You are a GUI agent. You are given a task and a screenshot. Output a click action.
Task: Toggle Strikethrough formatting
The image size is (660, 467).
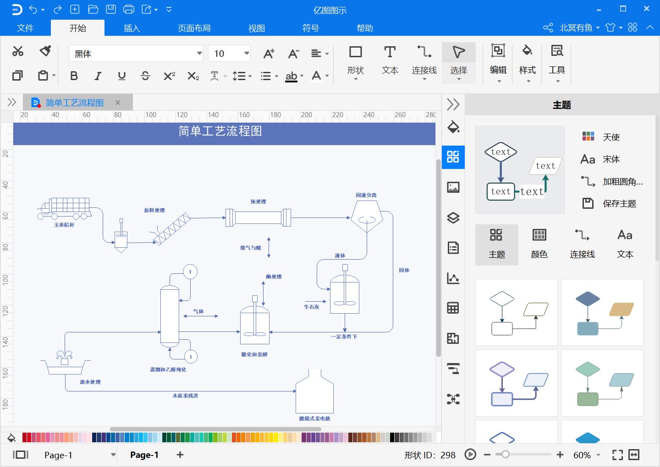coord(145,76)
